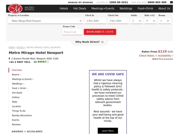
Task: Go to Home breadcrumb link
Action: click(12, 47)
